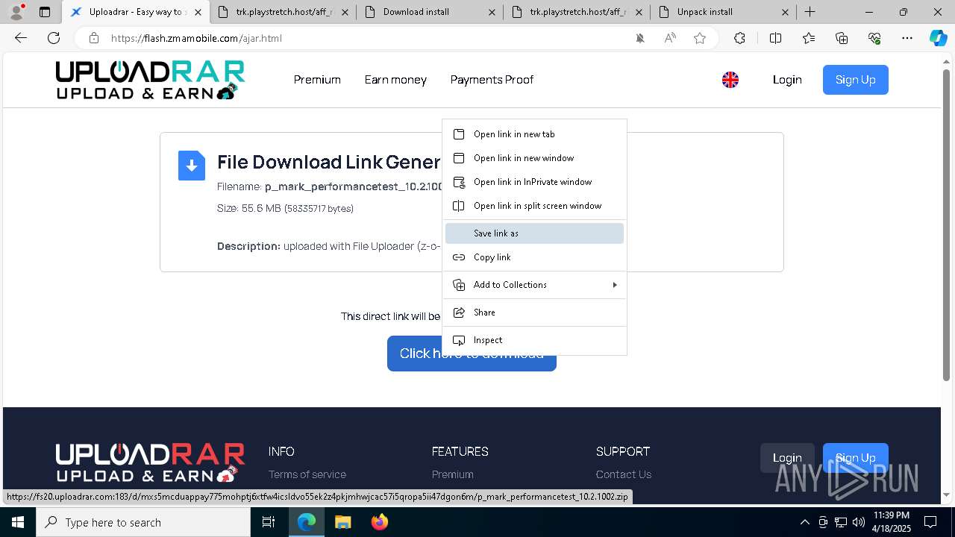Open Task View on taskbar
955x537 pixels.
tap(269, 522)
